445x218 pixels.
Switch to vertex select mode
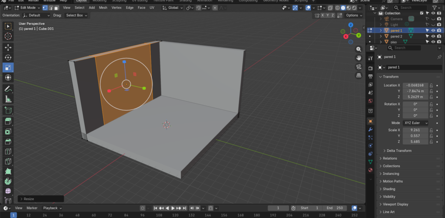point(45,7)
